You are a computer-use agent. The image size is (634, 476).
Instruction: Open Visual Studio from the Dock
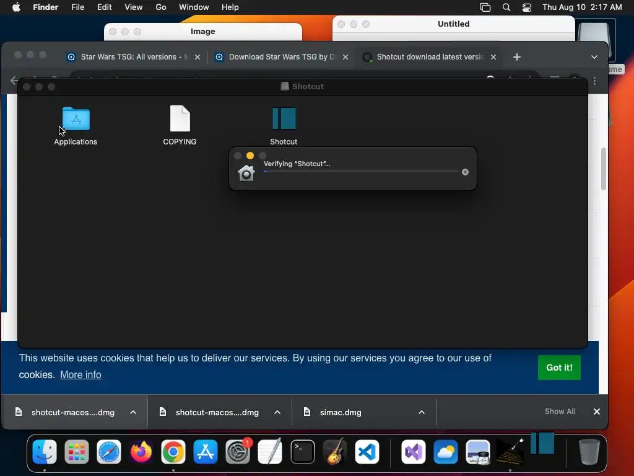413,451
